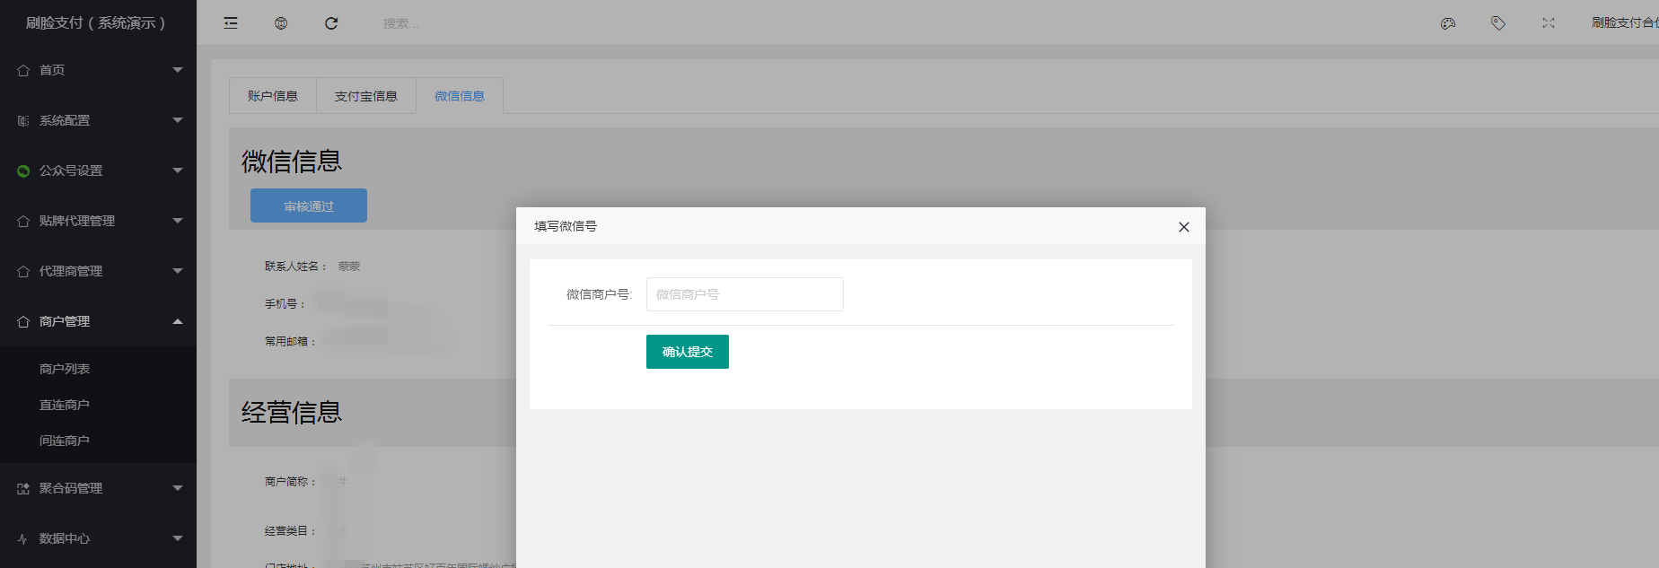1659x568 pixels.
Task: Click the 手机号 label
Action: 285,304
